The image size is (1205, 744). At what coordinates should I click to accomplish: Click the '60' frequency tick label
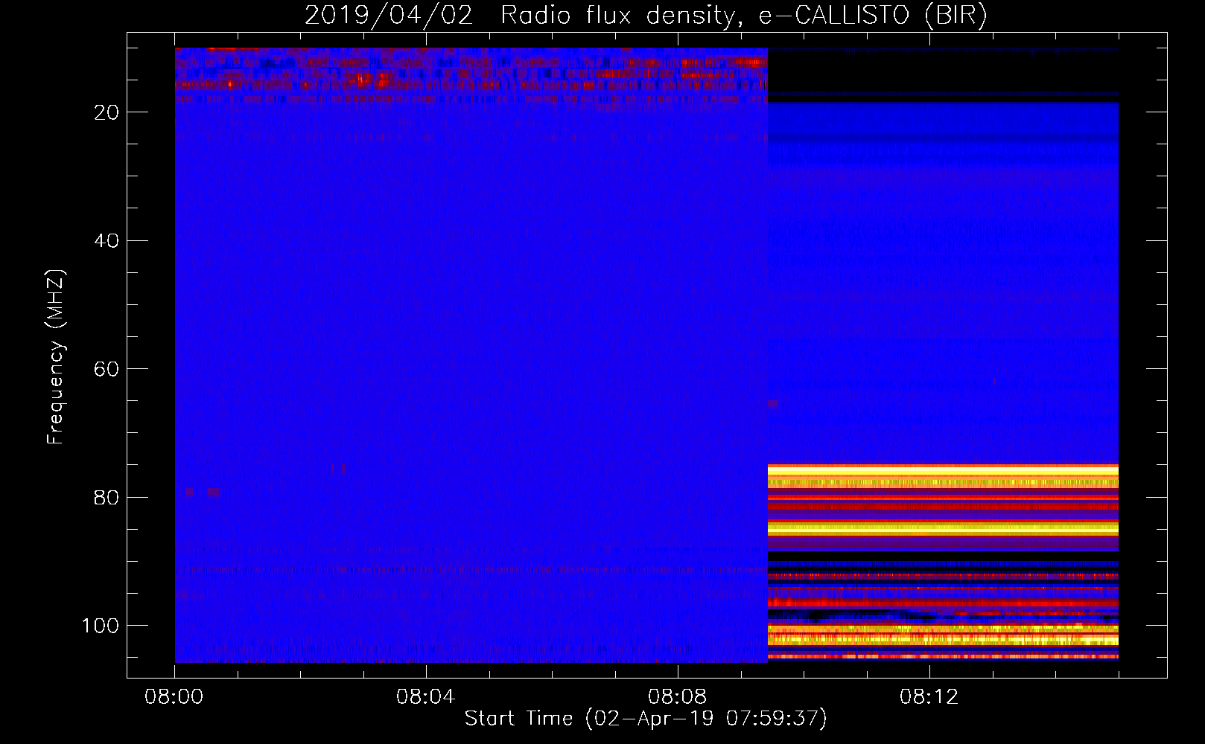tap(107, 370)
